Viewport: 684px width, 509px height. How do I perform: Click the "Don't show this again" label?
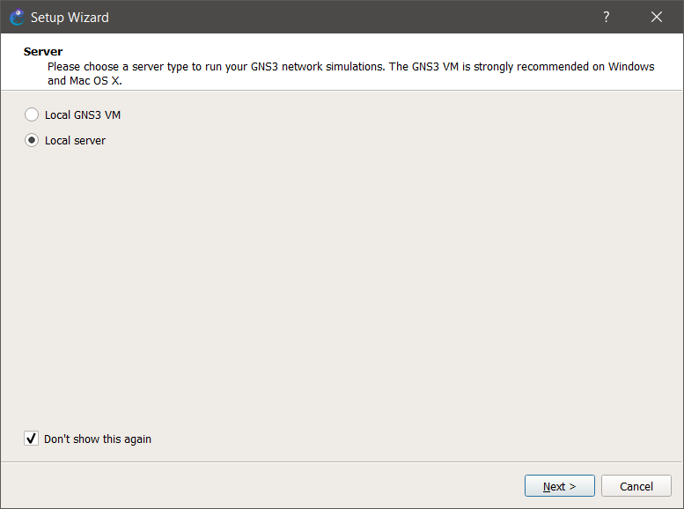tap(98, 439)
